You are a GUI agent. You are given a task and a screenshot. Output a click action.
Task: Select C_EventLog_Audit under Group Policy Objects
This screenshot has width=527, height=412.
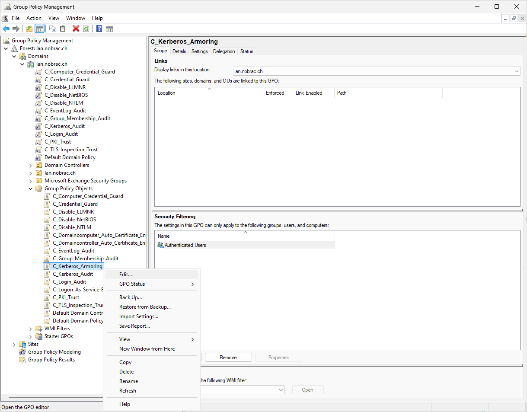coord(73,251)
